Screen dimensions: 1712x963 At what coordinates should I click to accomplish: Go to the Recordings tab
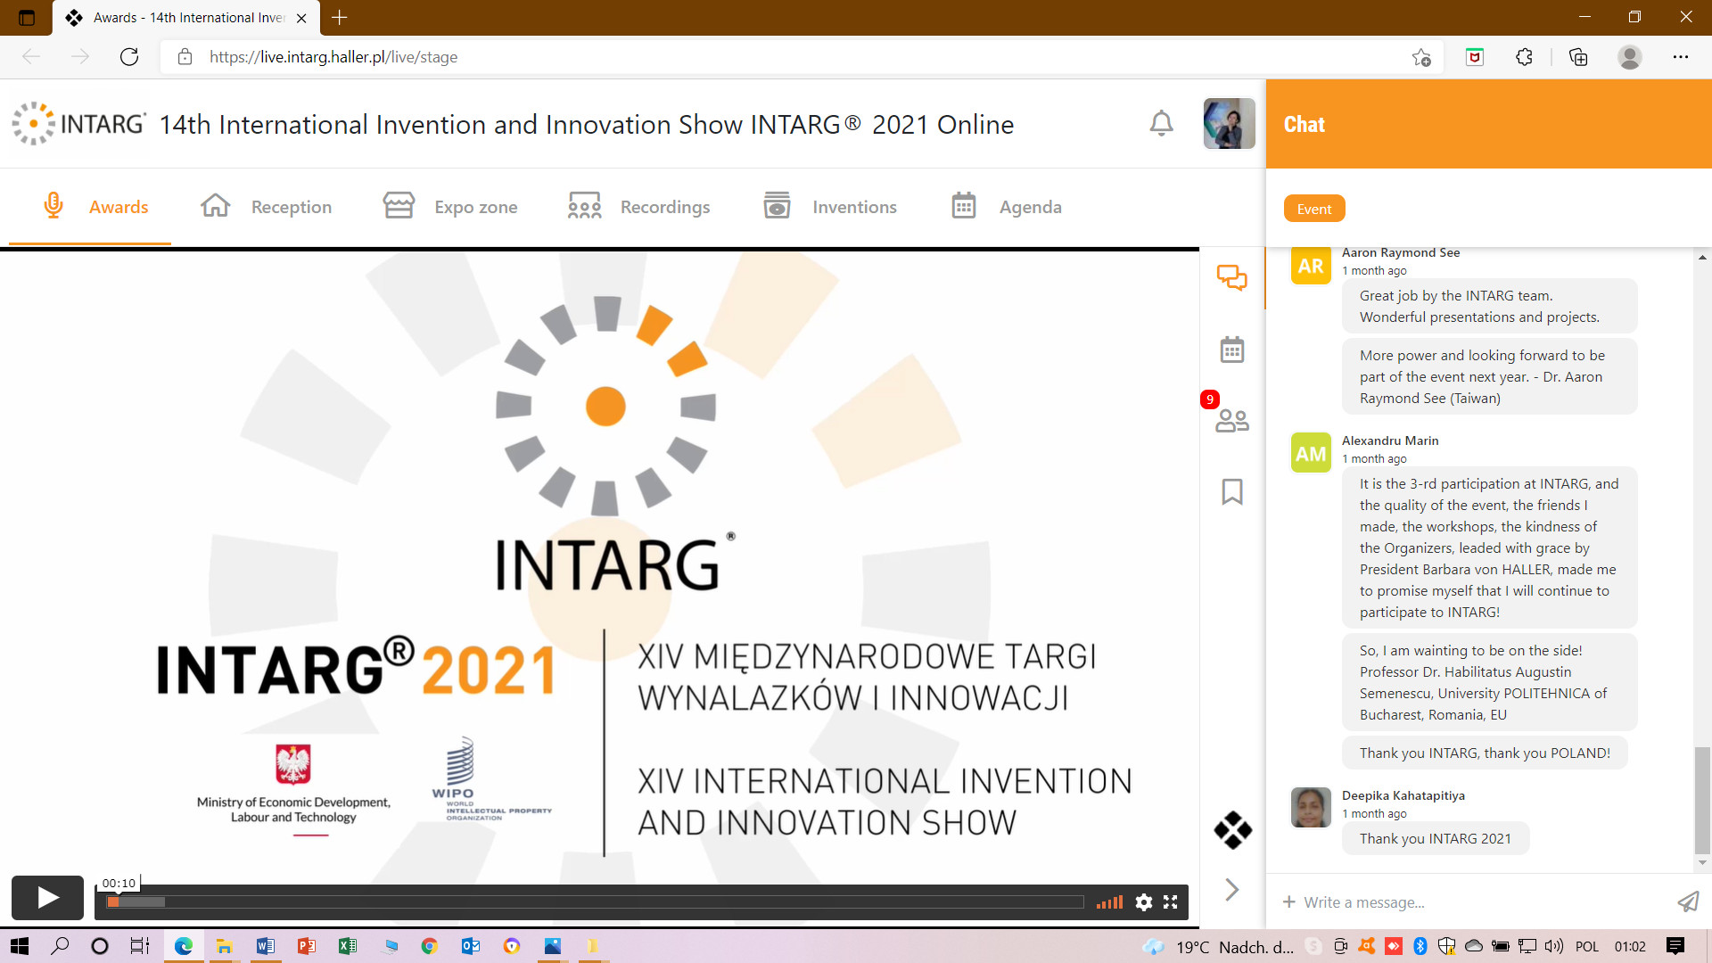point(638,207)
